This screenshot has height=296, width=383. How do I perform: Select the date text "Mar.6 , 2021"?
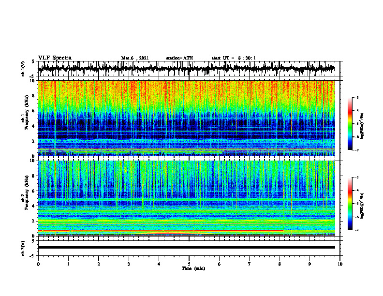pos(135,58)
